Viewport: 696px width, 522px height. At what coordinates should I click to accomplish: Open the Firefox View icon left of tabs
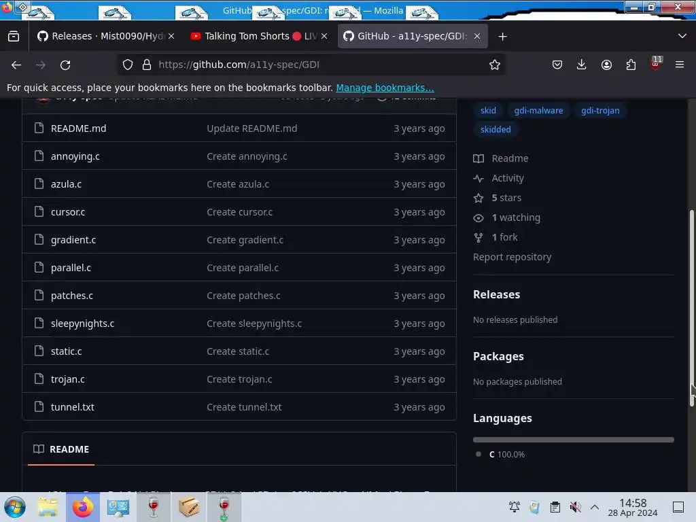click(14, 37)
